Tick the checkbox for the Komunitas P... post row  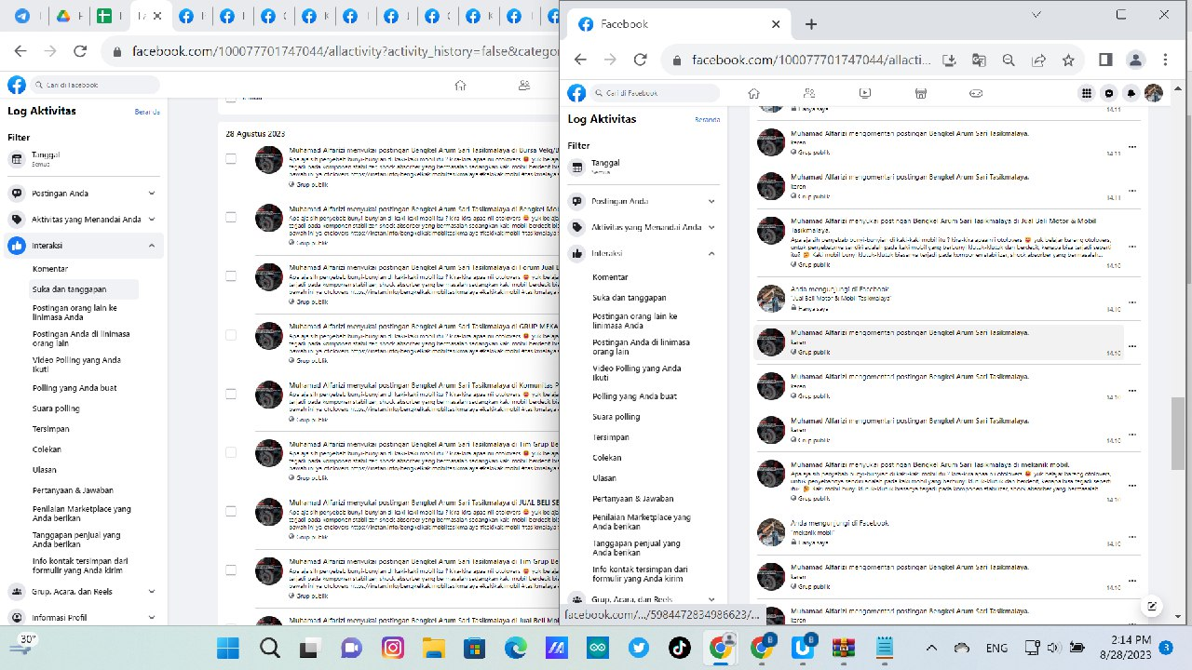pyautogui.click(x=231, y=394)
